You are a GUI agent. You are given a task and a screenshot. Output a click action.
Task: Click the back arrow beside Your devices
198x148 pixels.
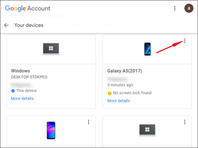[x=6, y=25]
